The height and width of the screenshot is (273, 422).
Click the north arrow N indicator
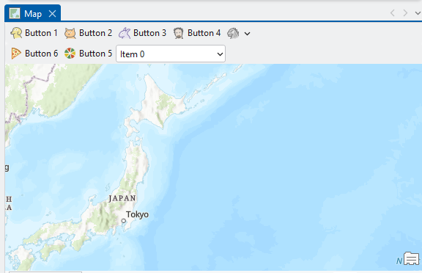(399, 261)
